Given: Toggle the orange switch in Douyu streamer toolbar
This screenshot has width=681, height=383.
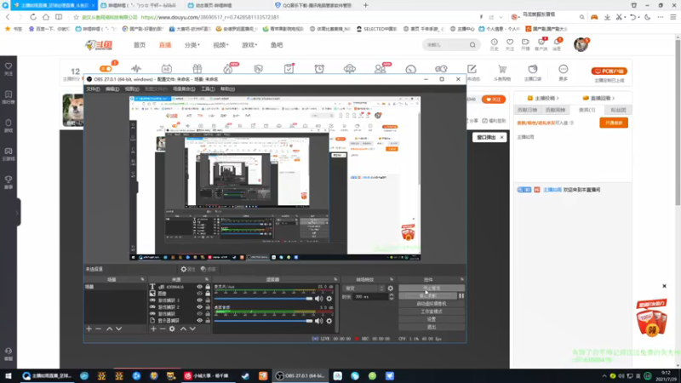Looking at the screenshot, I should pyautogui.click(x=106, y=69).
